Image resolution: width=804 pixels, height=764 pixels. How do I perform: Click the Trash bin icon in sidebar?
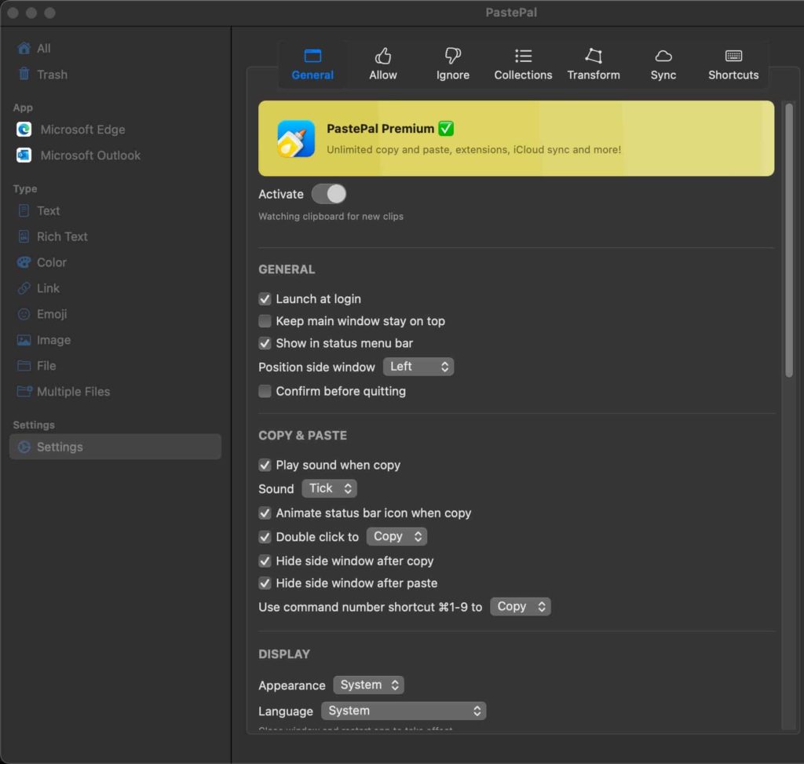click(x=24, y=74)
